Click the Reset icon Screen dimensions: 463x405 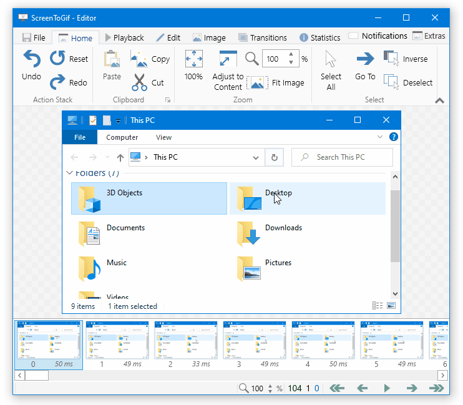[x=58, y=59]
